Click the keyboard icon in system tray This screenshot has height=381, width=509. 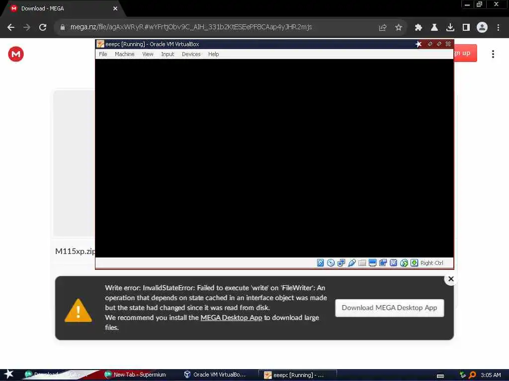440,376
